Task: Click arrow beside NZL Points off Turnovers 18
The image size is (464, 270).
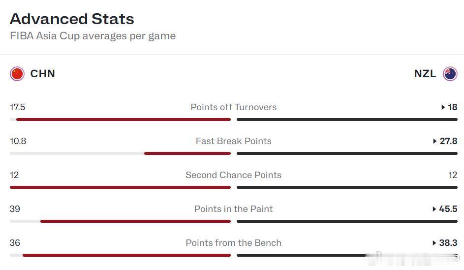Action: click(x=443, y=107)
